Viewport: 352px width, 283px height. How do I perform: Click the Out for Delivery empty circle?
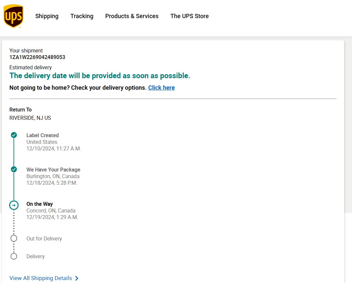[14, 238]
